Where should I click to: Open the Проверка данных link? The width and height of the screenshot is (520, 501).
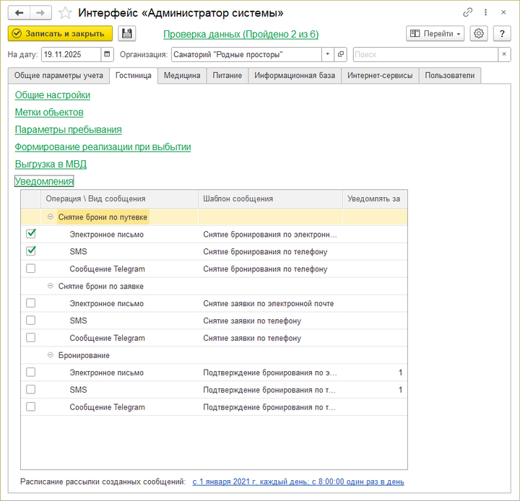pyautogui.click(x=240, y=34)
